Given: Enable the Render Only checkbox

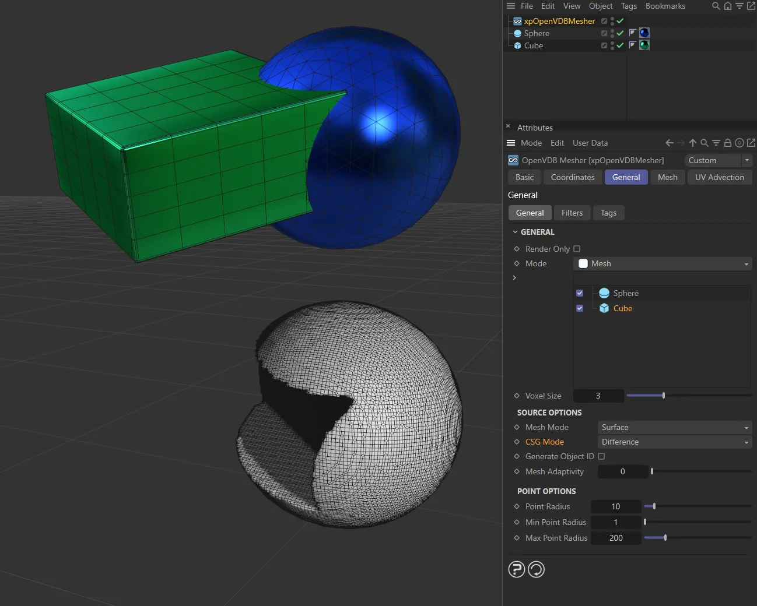Looking at the screenshot, I should coord(577,249).
